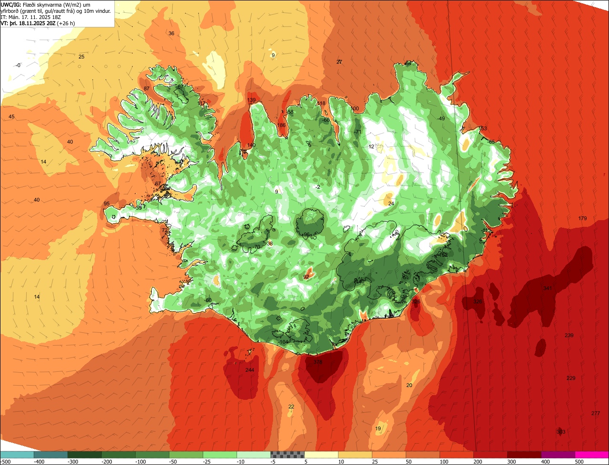Viewport: 609px width, 465px height.
Task: Select the 25 to 50 light orange legend swatch
Action: tap(388, 455)
